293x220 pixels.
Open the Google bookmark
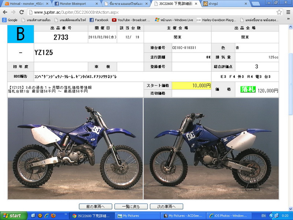[x=10, y=20]
